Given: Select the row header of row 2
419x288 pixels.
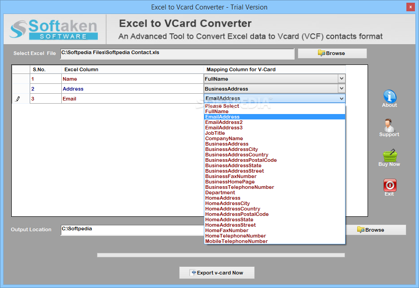Looking at the screenshot, I should coord(21,89).
